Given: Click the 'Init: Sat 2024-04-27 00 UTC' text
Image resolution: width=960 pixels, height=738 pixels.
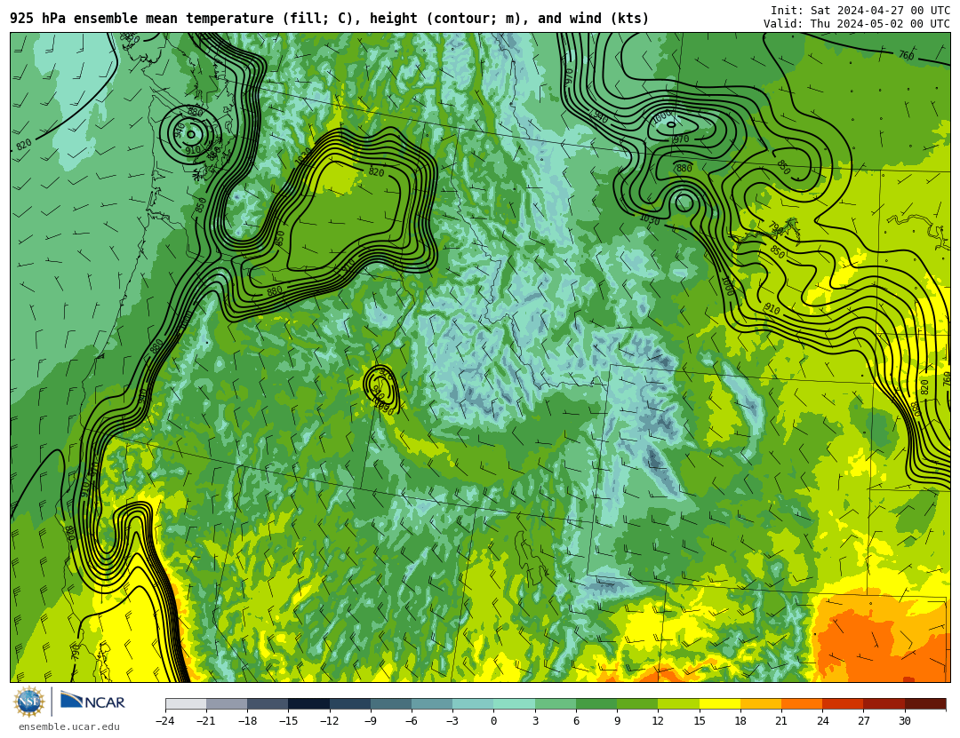Looking at the screenshot, I should pos(860,11).
